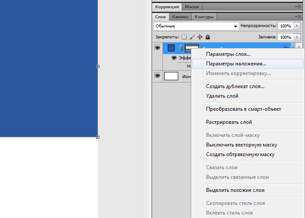Click the lock position move icon
The width and height of the screenshot is (305, 218).
tap(200, 37)
